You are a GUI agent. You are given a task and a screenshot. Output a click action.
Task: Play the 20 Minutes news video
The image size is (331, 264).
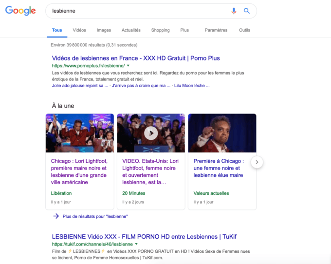point(151,133)
